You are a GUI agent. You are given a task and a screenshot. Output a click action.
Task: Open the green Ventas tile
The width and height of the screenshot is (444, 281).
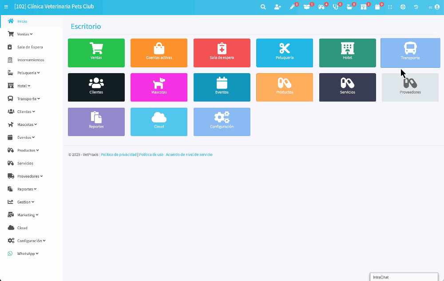point(96,53)
